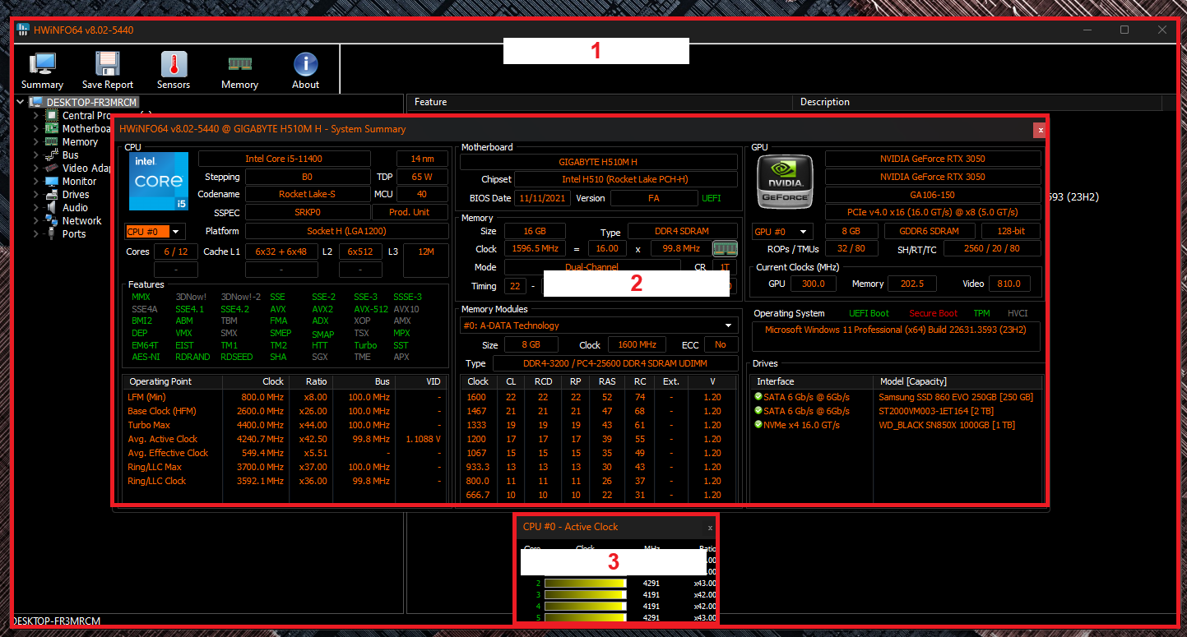1187x637 pixels.
Task: Expand the Monitor tree node
Action: pos(36,181)
